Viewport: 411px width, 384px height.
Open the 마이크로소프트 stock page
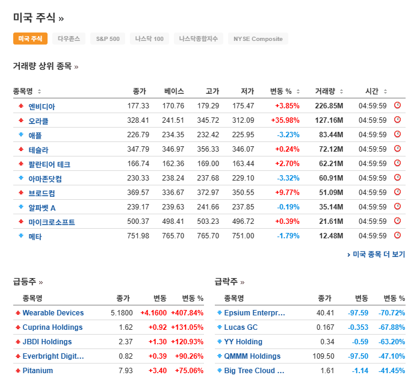tap(52, 222)
